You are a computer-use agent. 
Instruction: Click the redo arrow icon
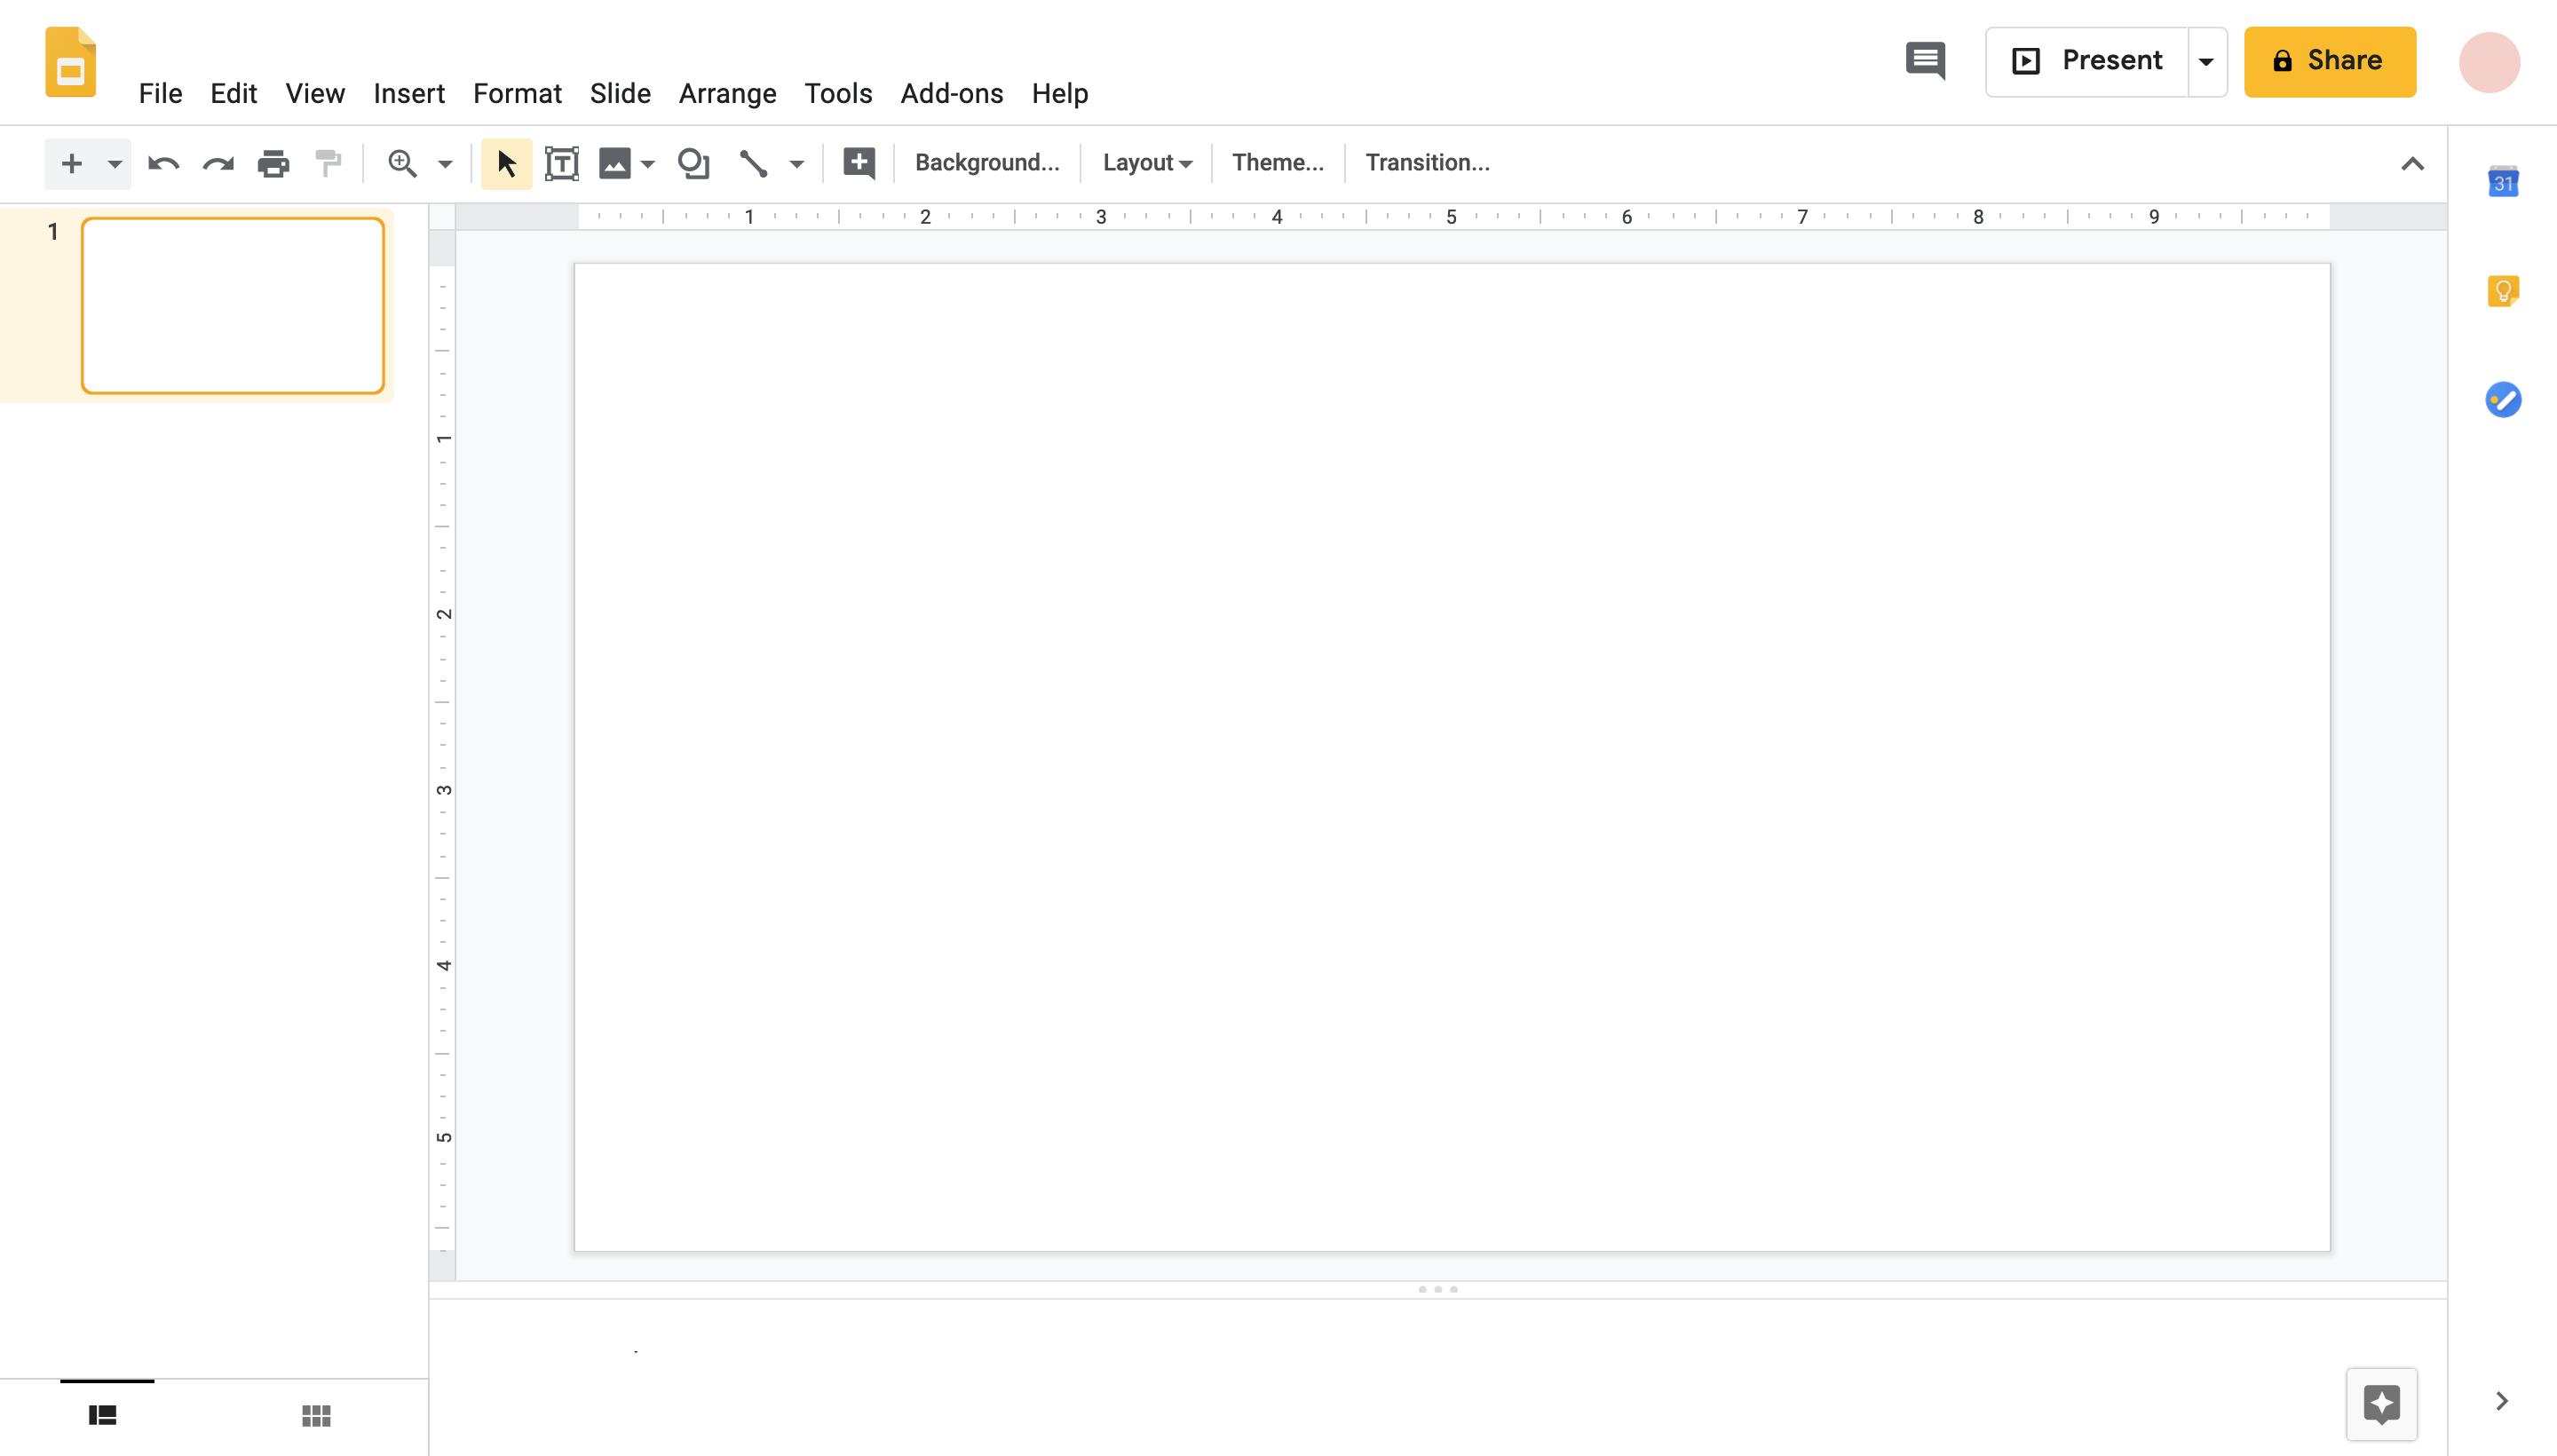pos(218,163)
